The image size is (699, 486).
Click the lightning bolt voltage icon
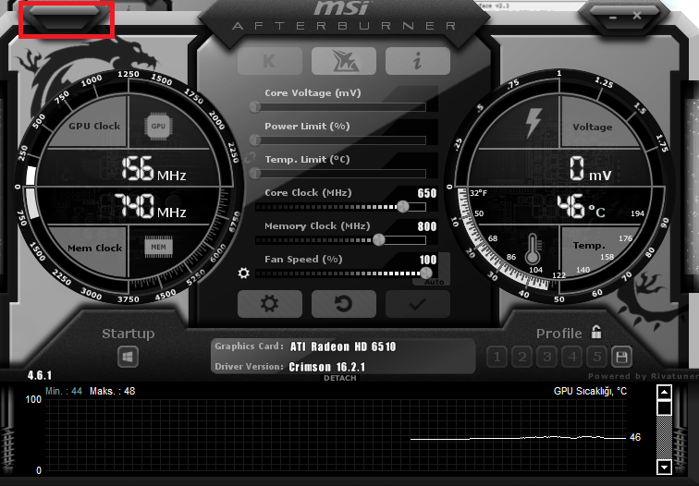tap(533, 123)
